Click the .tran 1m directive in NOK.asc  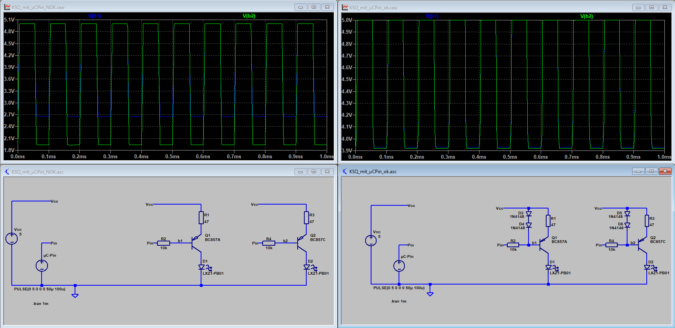pos(40,304)
